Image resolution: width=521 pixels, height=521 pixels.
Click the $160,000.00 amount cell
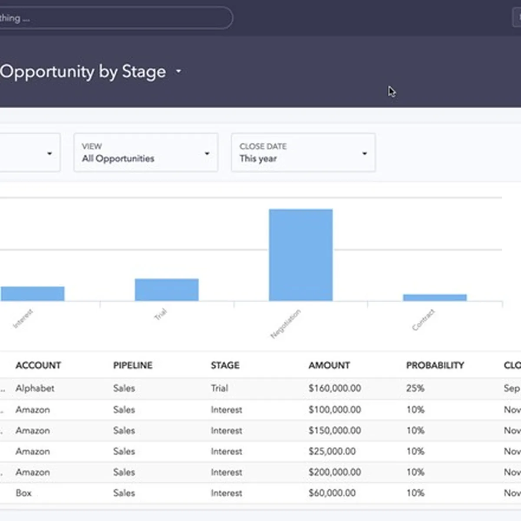pos(334,388)
